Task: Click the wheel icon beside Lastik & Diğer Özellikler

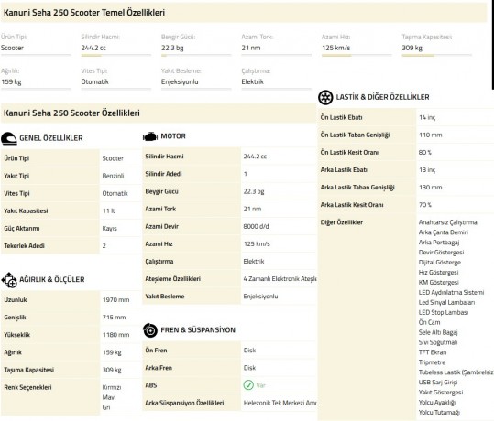Action: tap(325, 97)
